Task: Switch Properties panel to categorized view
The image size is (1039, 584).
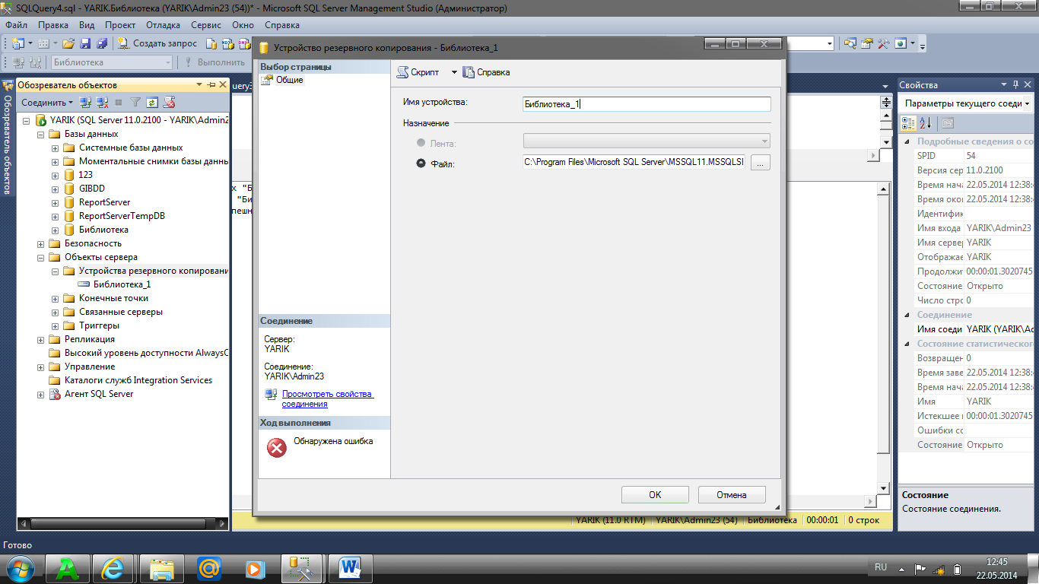Action: [909, 123]
